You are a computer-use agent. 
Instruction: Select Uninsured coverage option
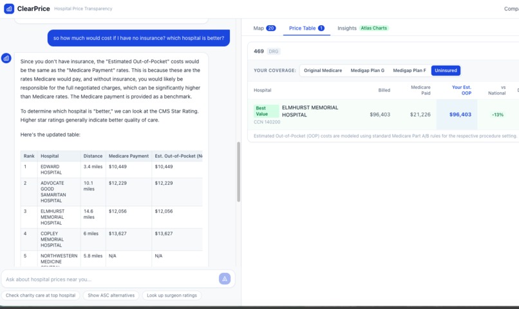(446, 70)
